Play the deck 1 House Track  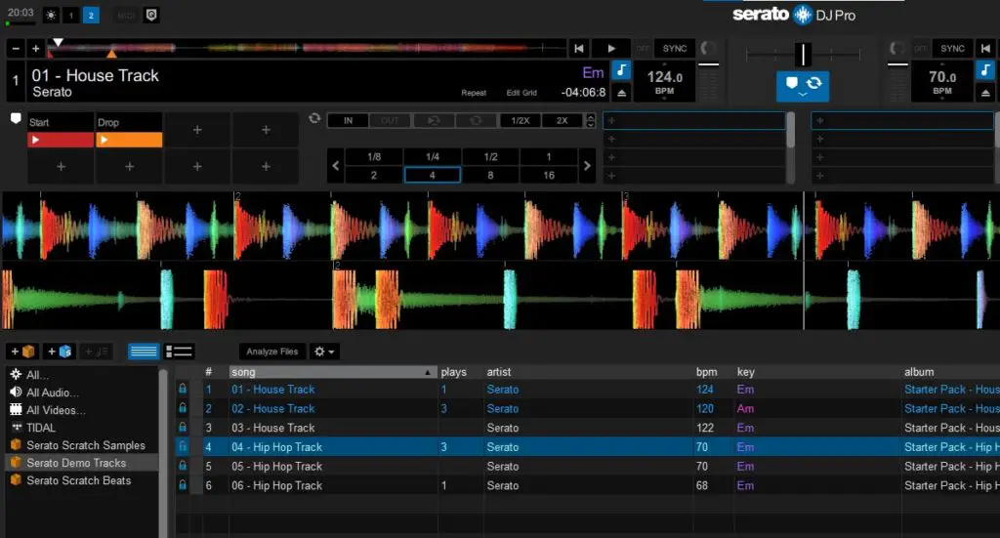pos(611,49)
